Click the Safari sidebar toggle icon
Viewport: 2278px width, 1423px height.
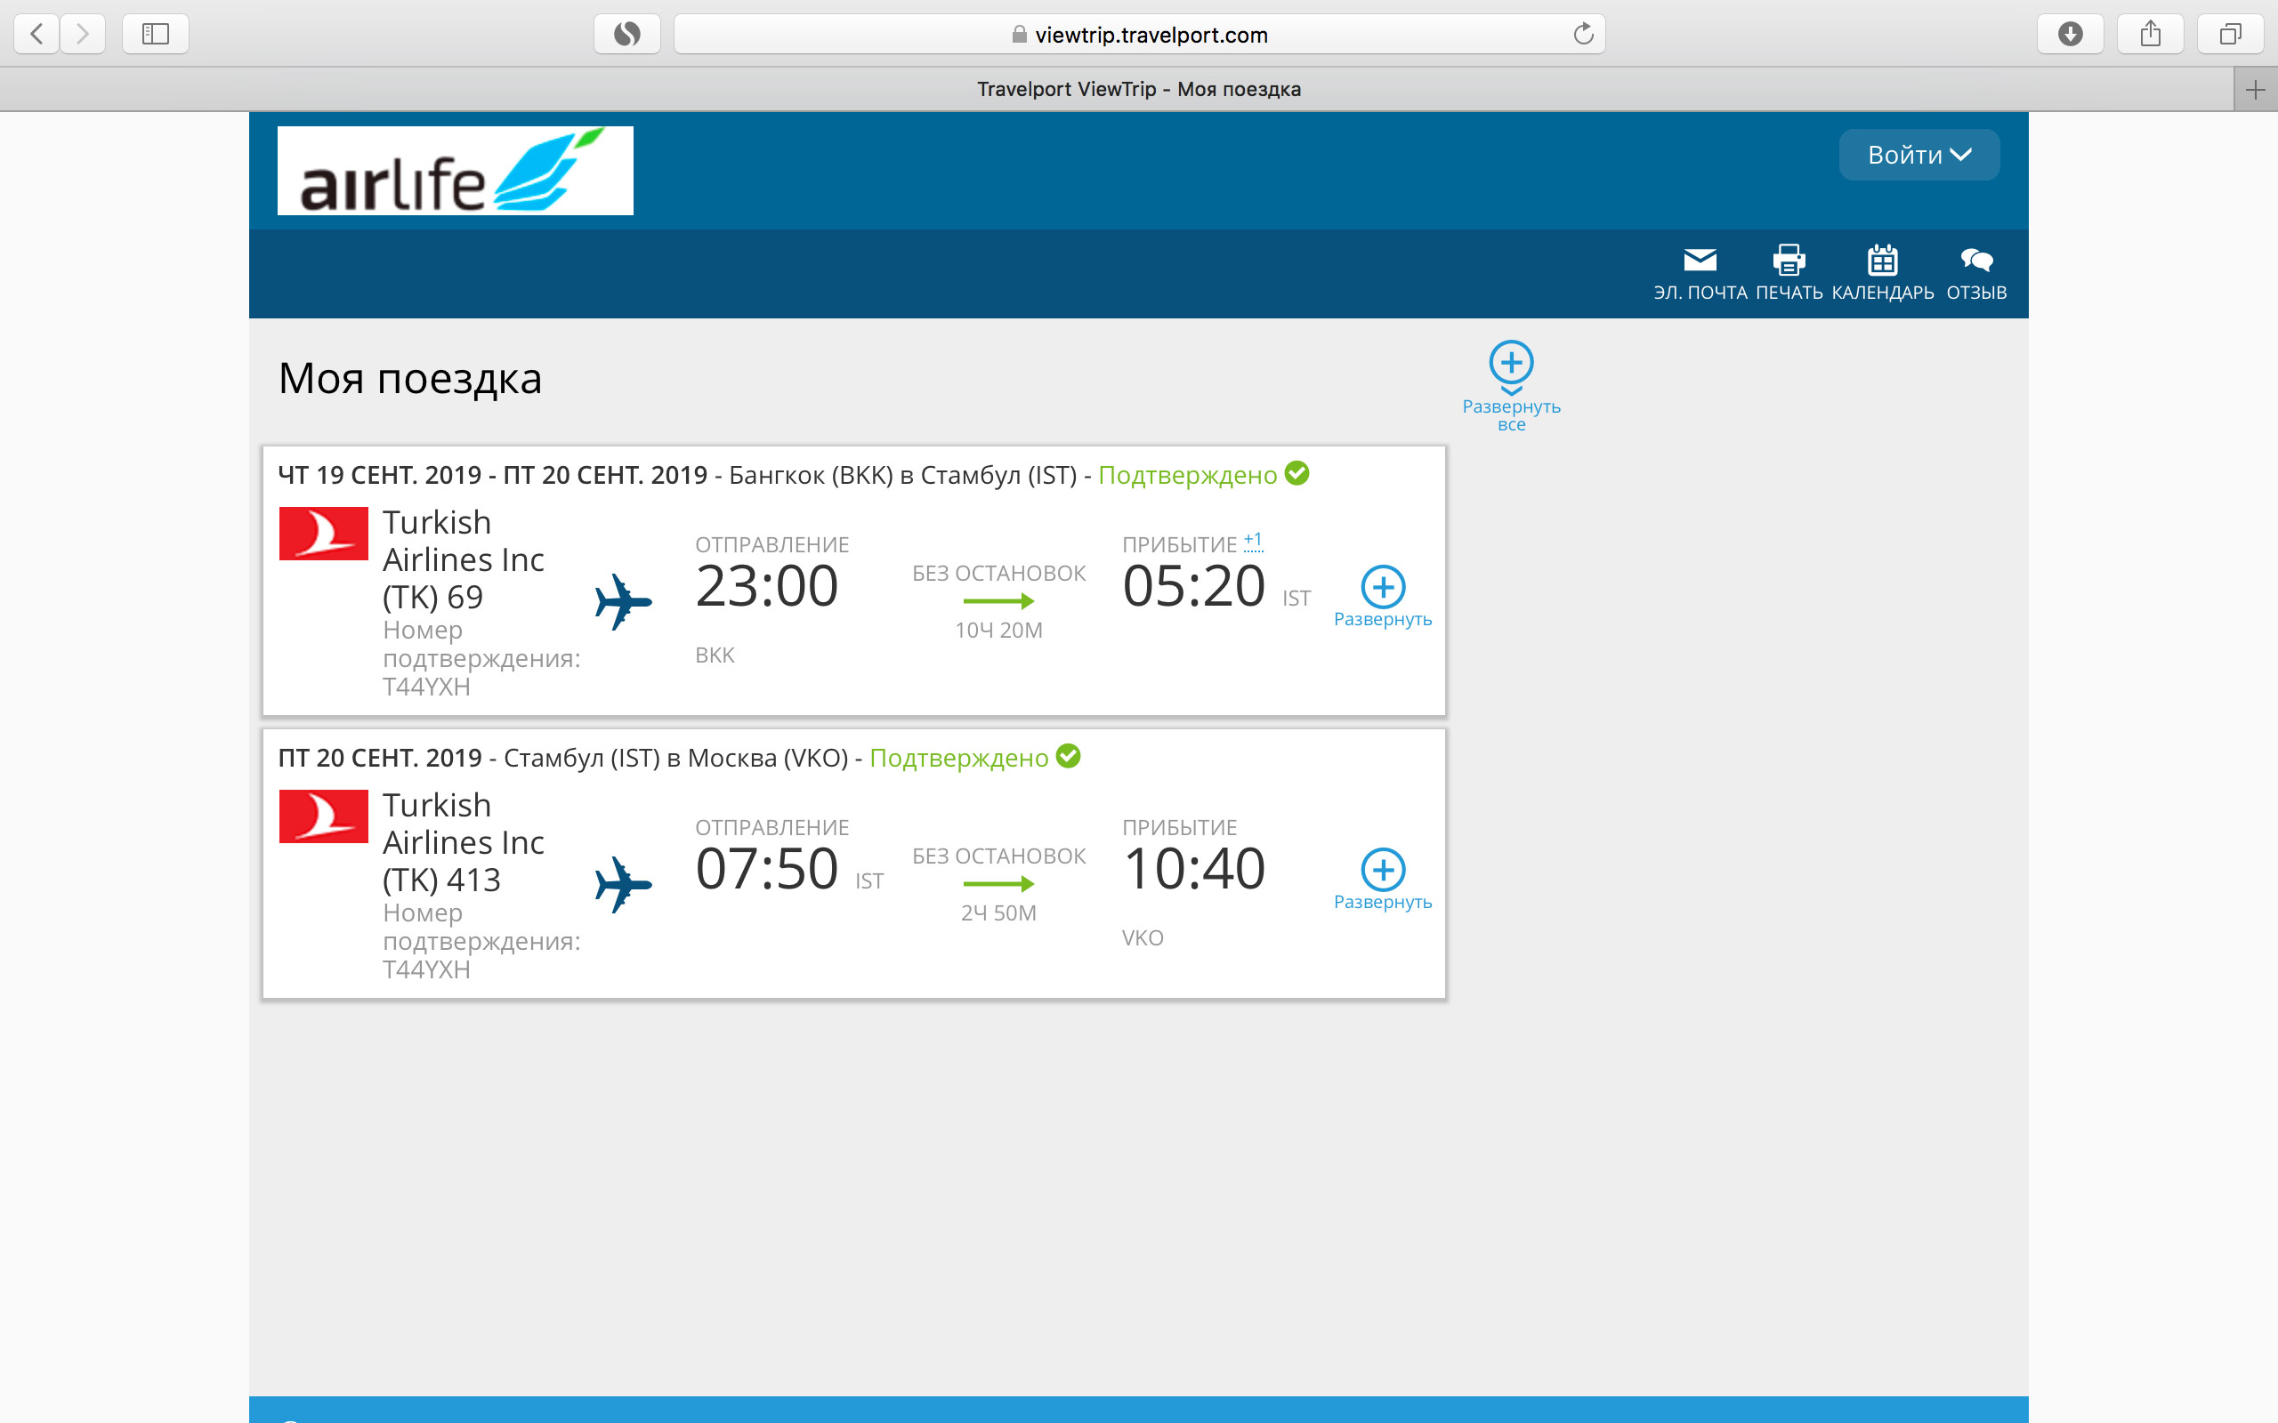pyautogui.click(x=156, y=35)
